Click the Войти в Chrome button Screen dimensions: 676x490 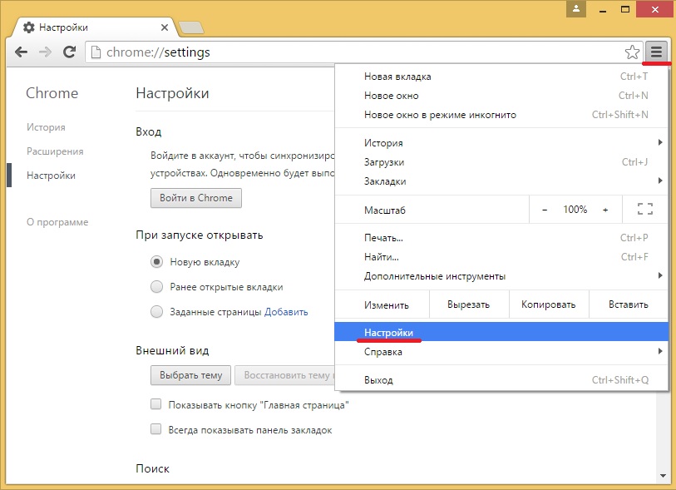(x=196, y=198)
